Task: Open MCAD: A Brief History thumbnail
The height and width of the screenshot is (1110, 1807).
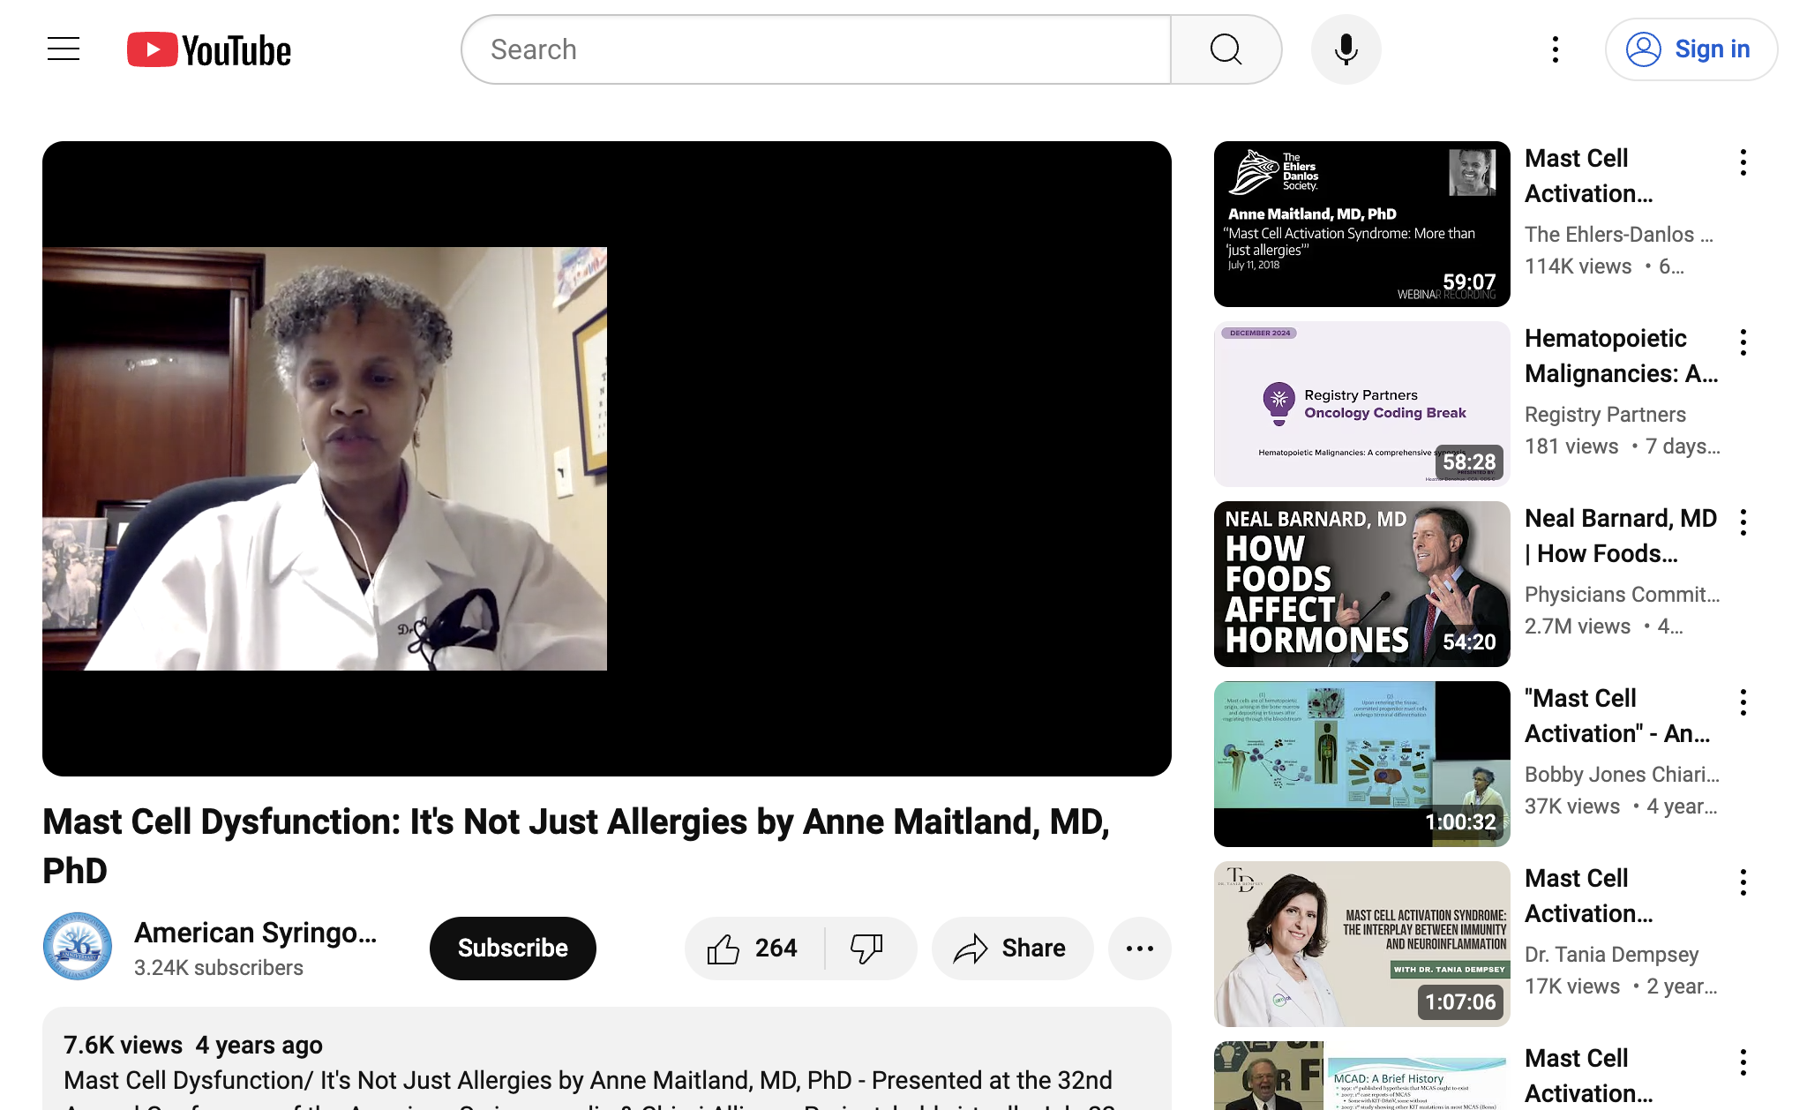Action: coord(1362,1076)
